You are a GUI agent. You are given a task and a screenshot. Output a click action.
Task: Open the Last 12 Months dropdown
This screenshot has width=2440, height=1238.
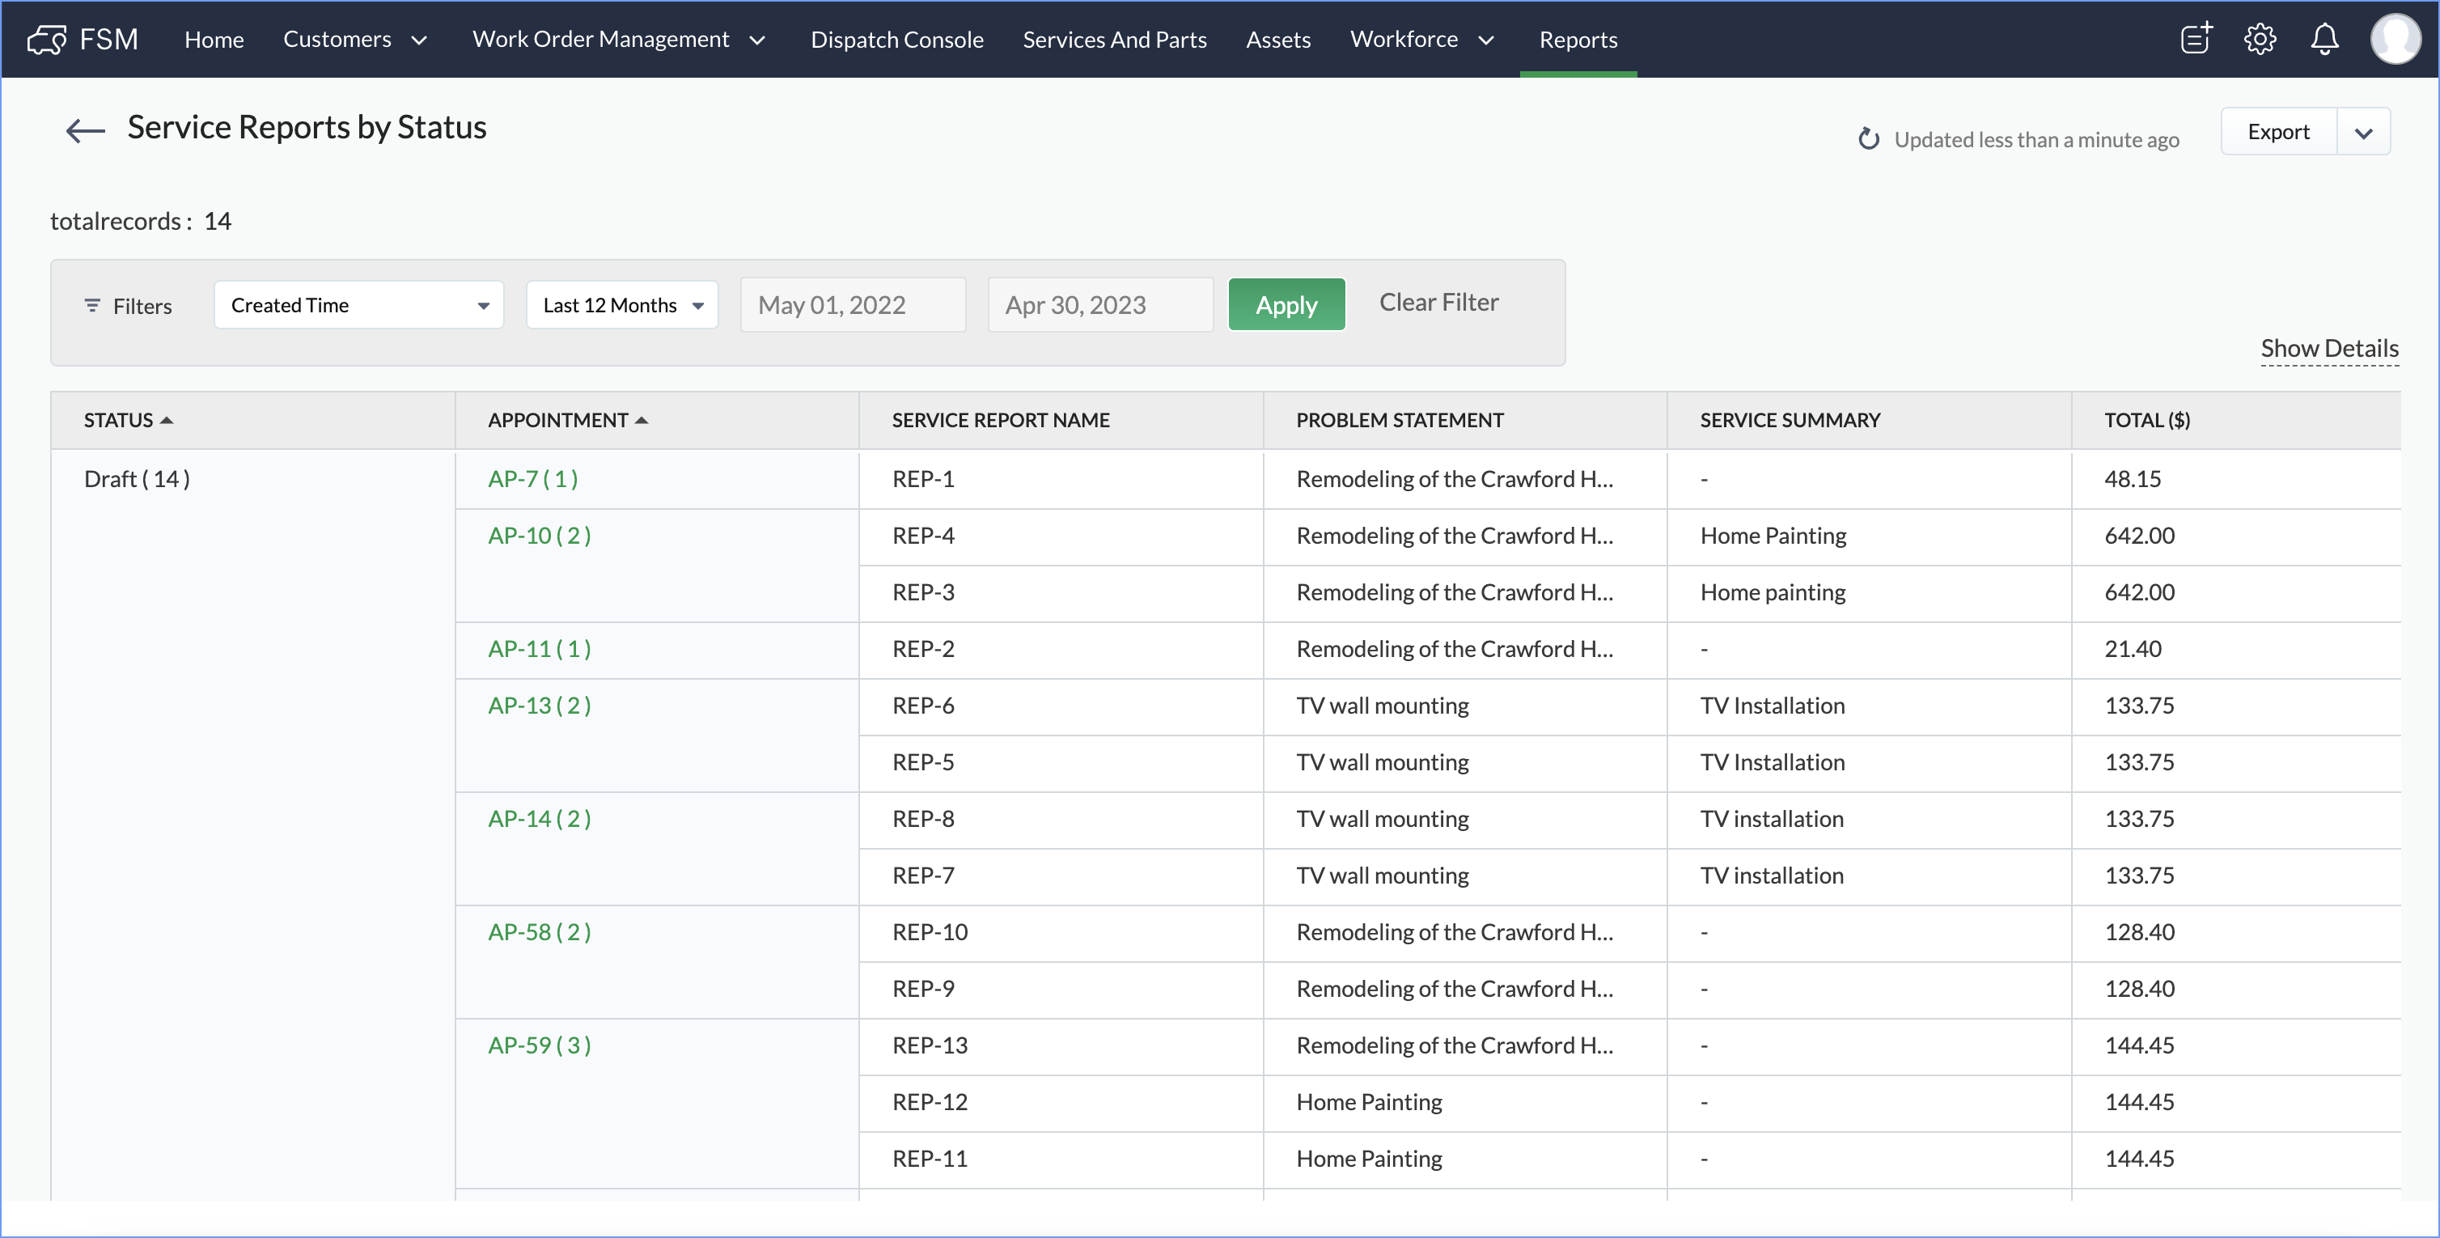(622, 305)
